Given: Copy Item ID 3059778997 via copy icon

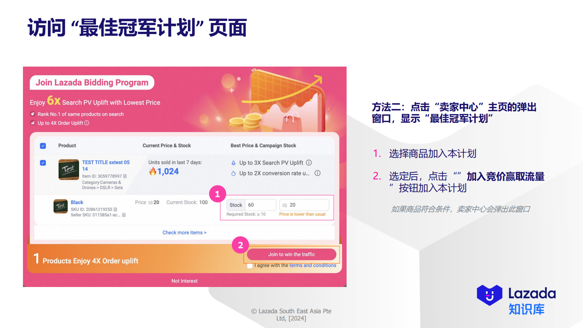Looking at the screenshot, I should click(x=125, y=176).
